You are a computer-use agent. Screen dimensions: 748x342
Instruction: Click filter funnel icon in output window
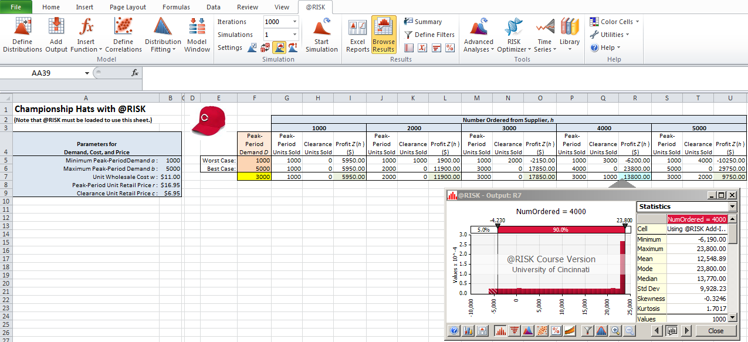click(588, 331)
